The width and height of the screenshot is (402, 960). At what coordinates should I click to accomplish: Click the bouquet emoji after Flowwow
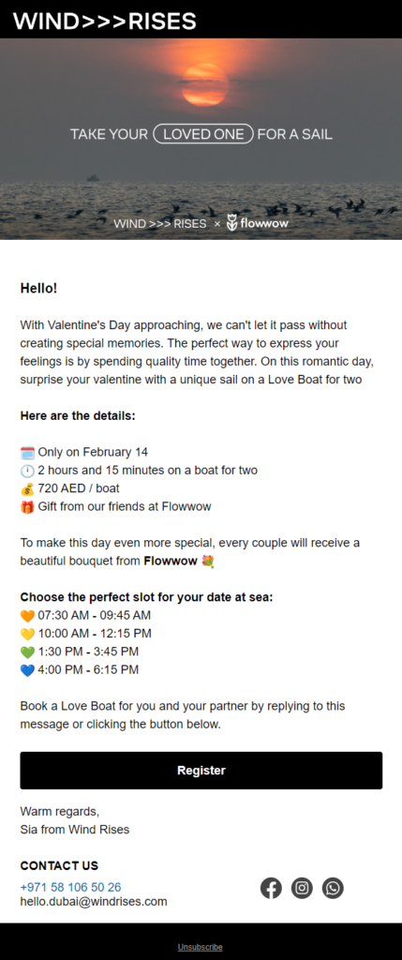tap(207, 562)
